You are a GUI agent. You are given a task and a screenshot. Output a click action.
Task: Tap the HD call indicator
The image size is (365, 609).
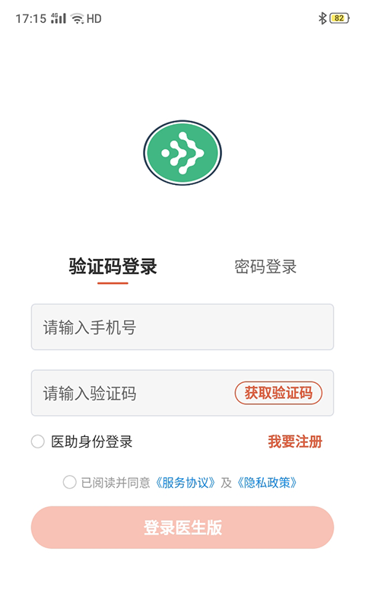(x=94, y=18)
